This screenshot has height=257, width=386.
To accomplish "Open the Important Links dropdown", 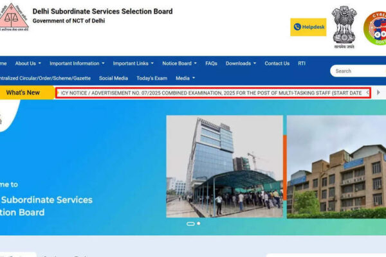I will click(133, 64).
